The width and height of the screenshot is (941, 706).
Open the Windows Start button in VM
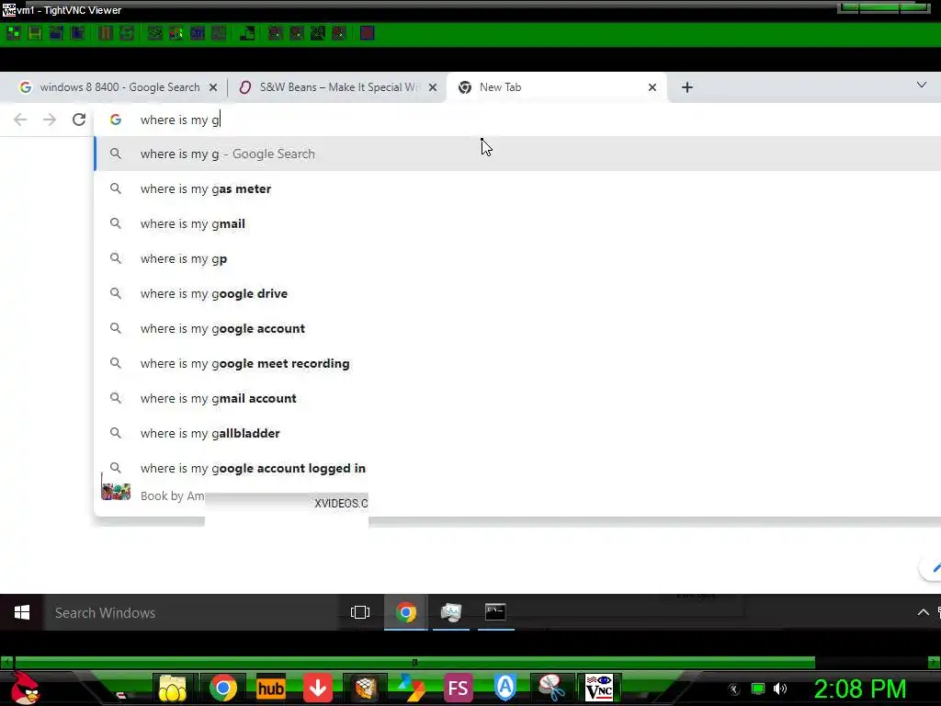(22, 612)
